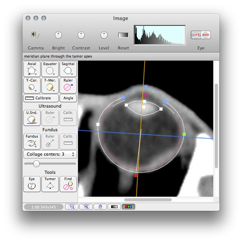The width and height of the screenshot is (242, 242).
Task: Click the collage slider thumb
Action: (x=36, y=164)
